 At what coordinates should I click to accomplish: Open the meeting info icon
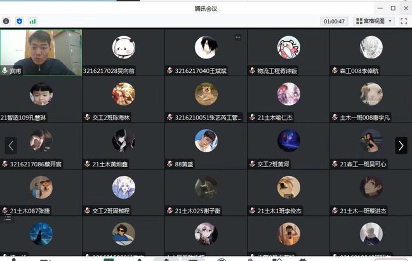coord(6,21)
